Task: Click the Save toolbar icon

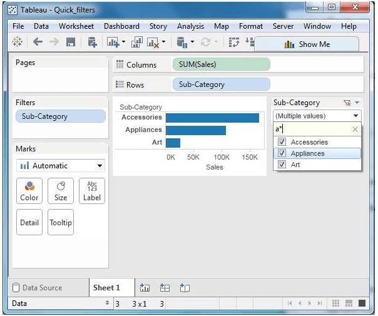Action: (x=71, y=43)
